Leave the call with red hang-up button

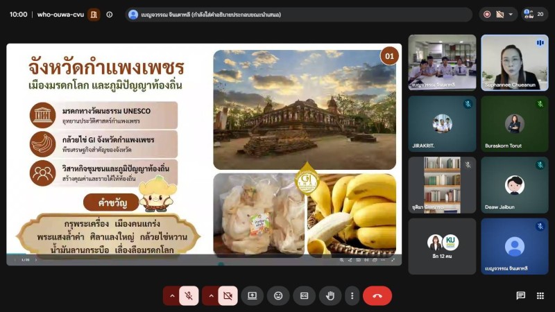click(x=377, y=295)
